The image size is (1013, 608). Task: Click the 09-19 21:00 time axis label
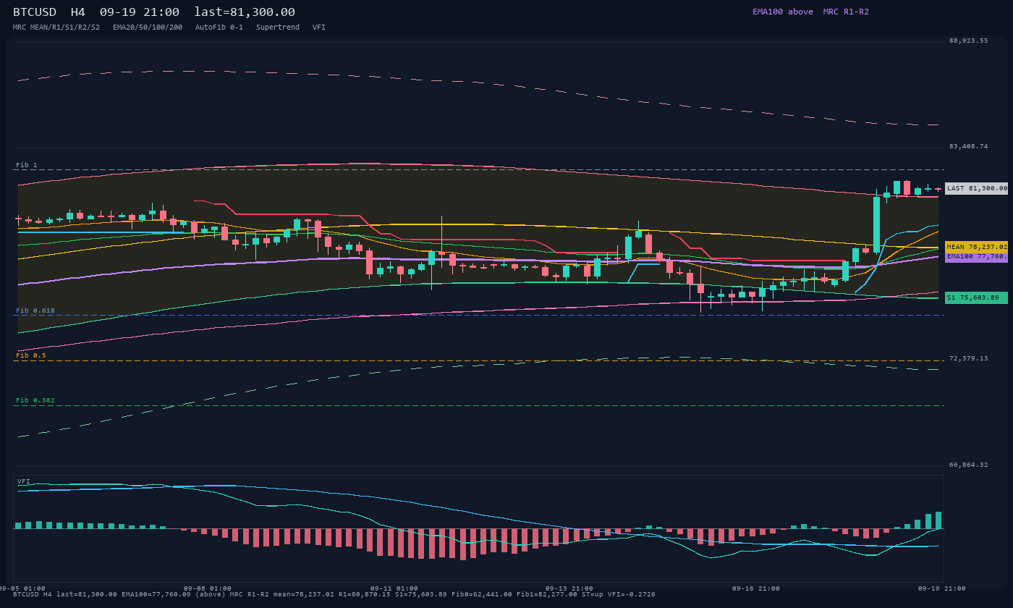[x=942, y=588]
